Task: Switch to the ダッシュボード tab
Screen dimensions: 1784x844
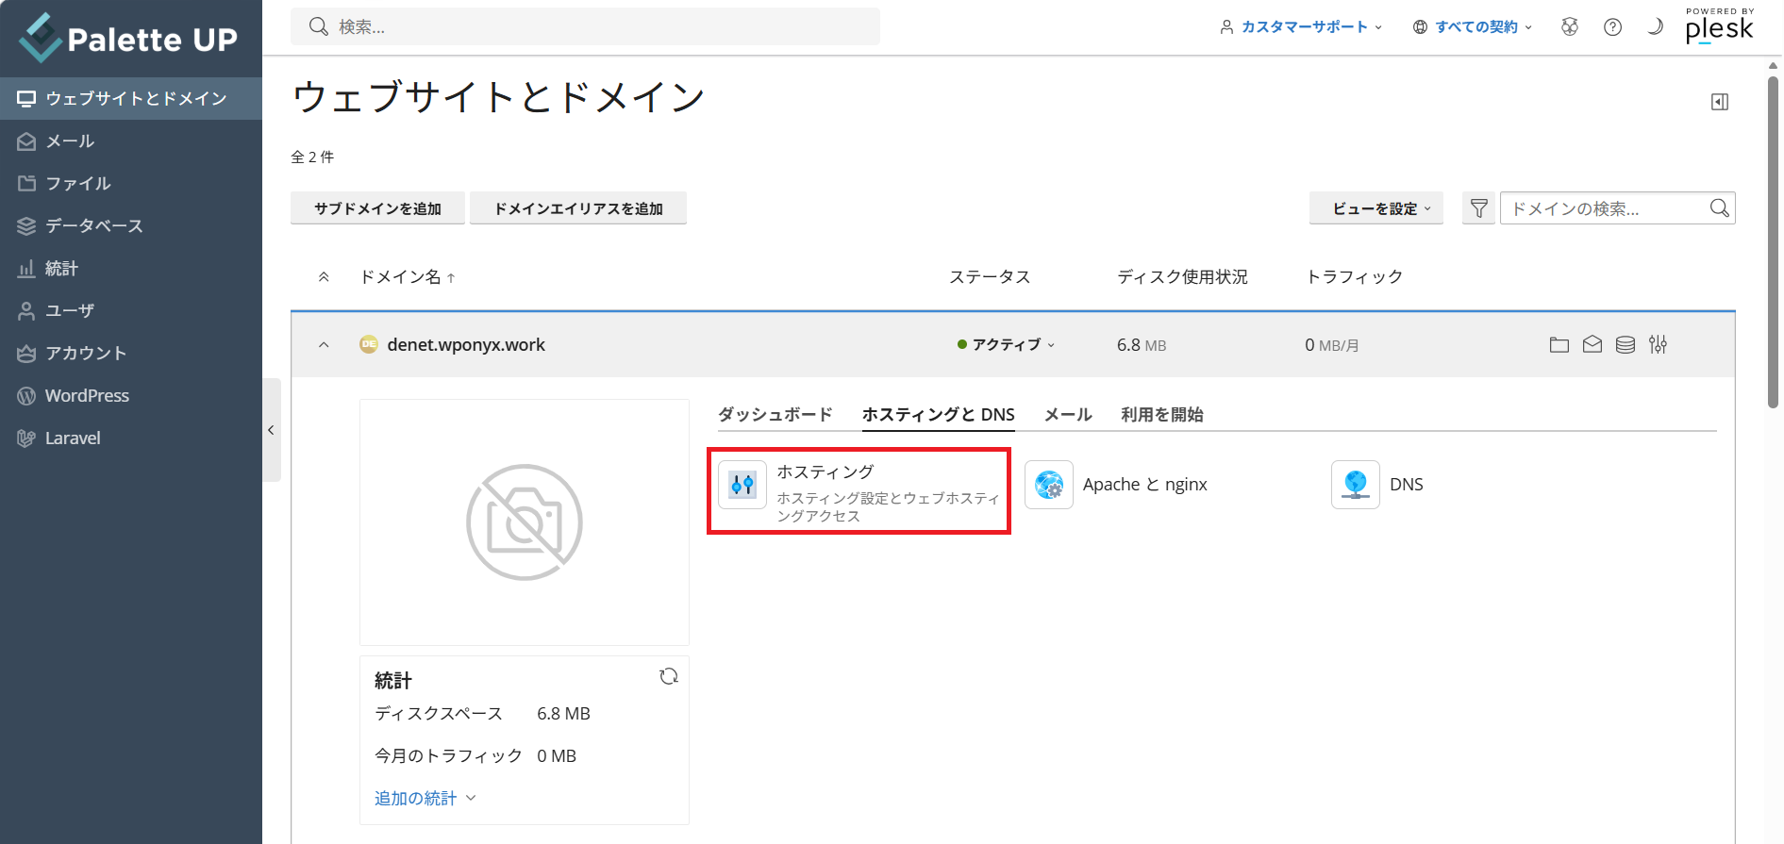Action: [775, 414]
